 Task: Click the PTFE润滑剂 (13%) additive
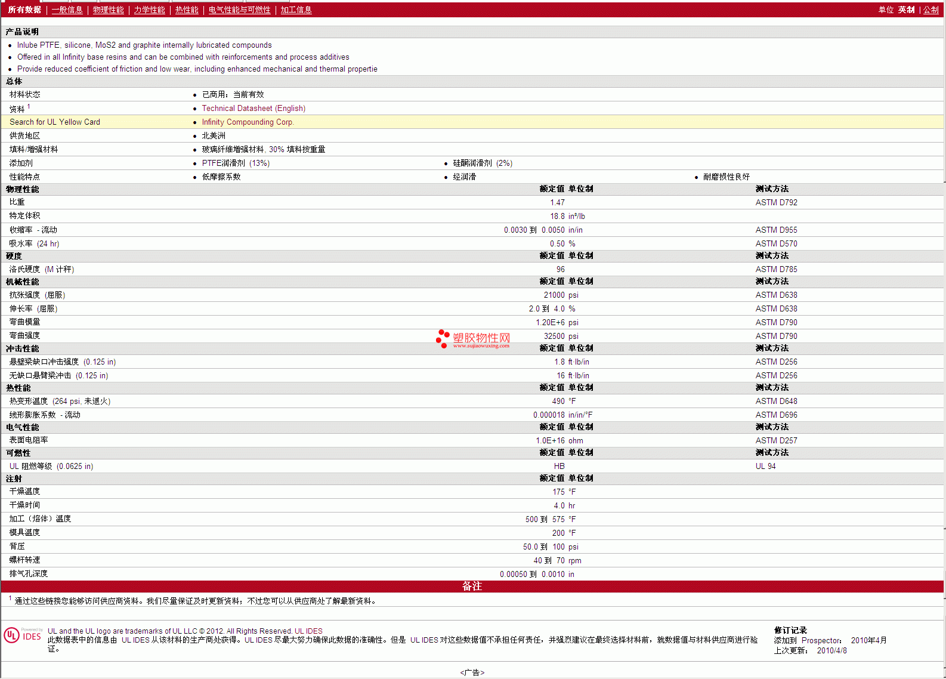click(236, 163)
